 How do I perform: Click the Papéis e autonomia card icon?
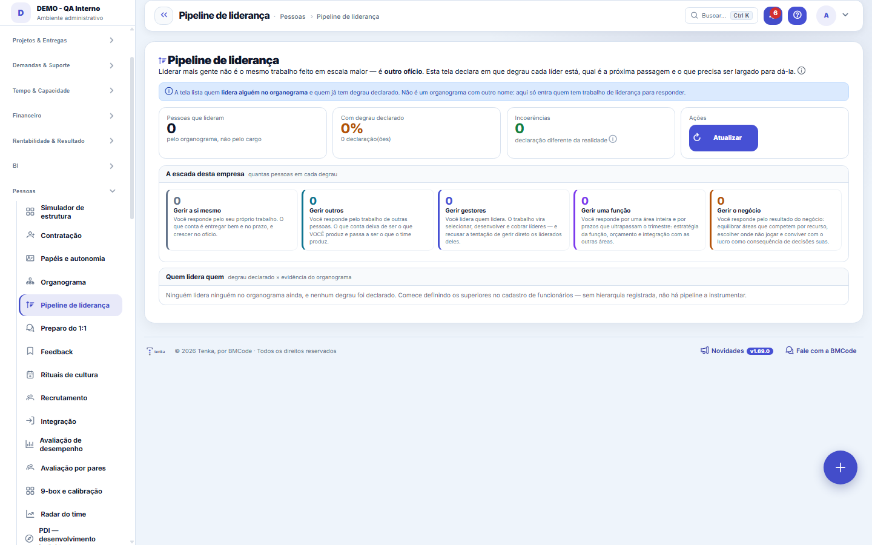[x=30, y=259]
